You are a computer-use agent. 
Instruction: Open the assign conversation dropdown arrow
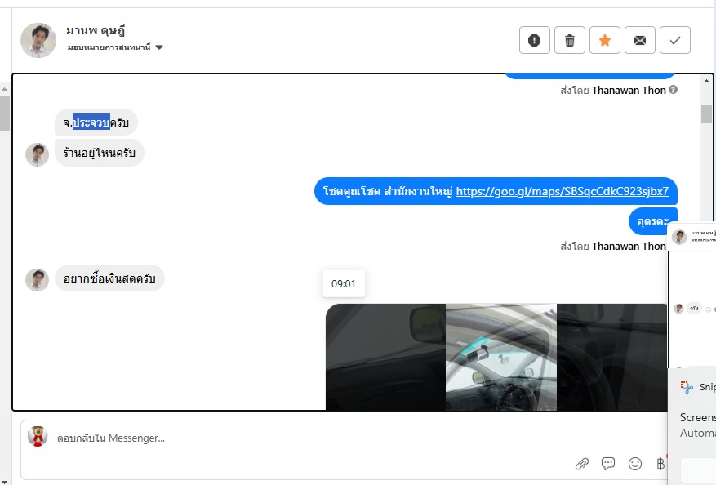(159, 47)
